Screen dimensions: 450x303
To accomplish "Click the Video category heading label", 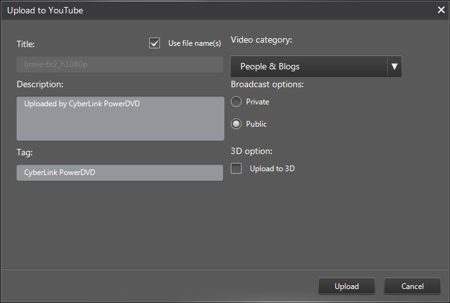I will click(261, 40).
